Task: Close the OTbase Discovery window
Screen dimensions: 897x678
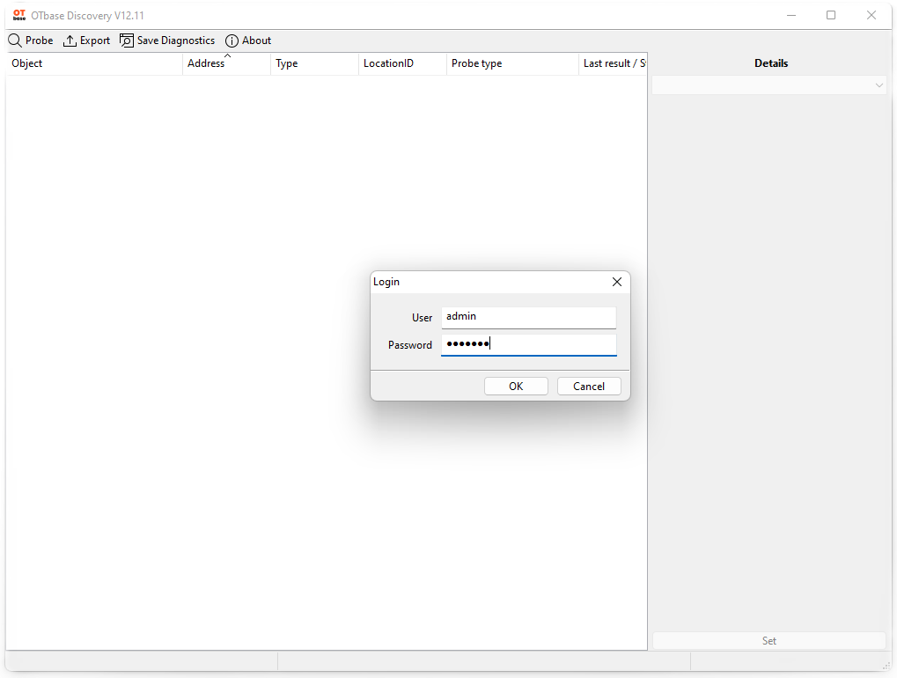Action: click(871, 16)
